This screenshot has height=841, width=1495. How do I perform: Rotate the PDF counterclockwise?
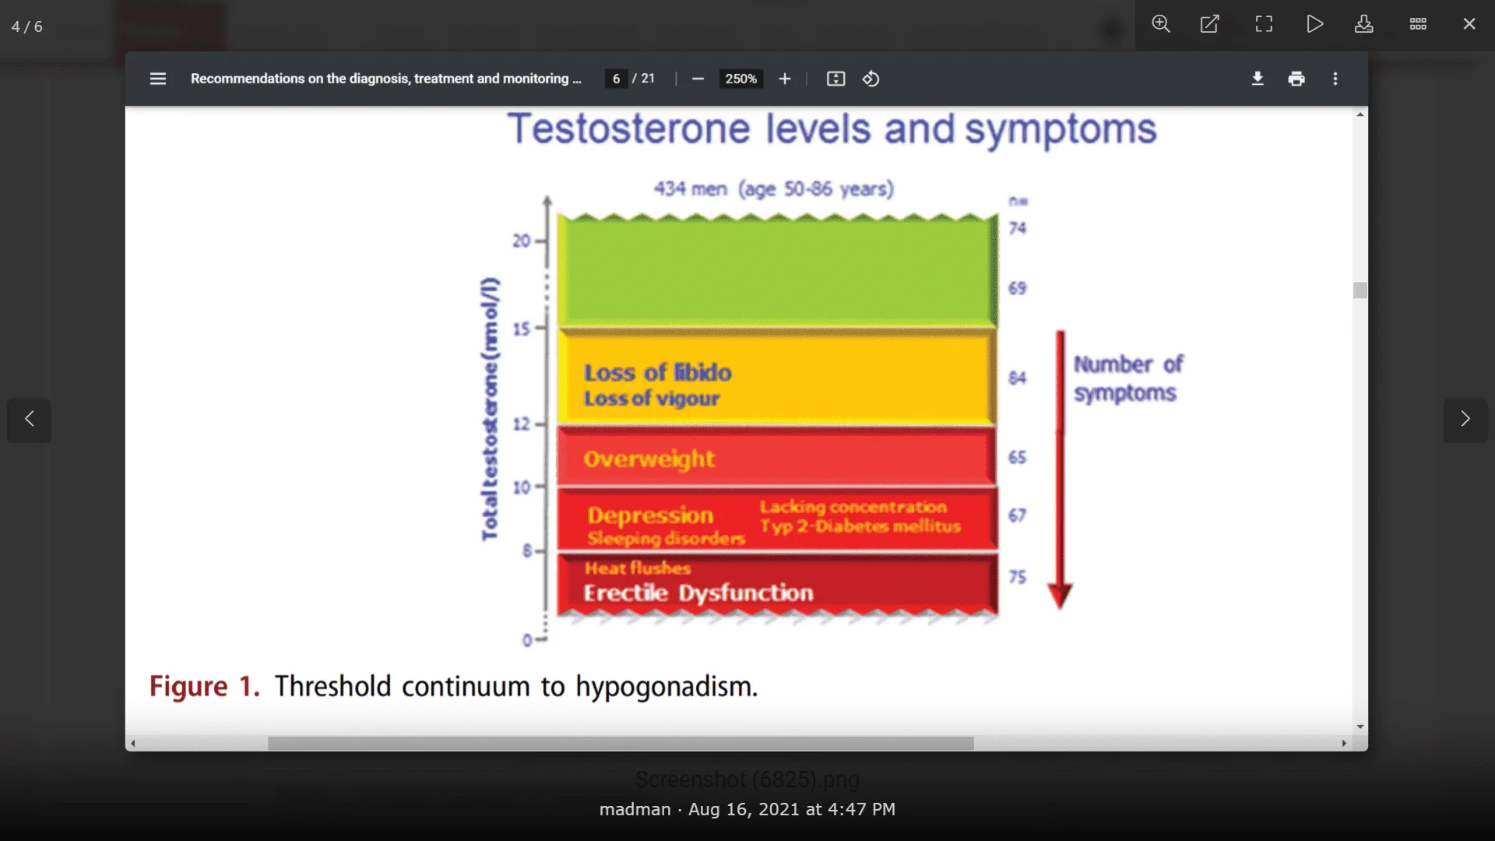coord(871,79)
